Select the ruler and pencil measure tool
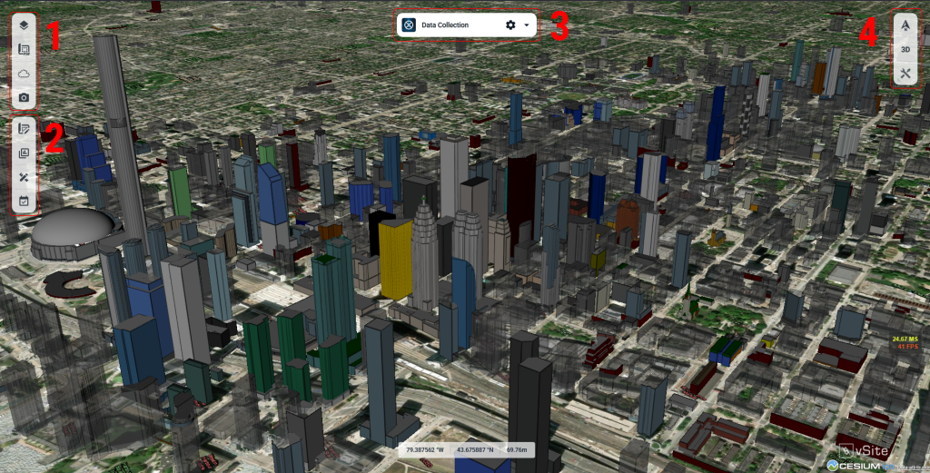Screen dimensions: 930x473 point(24,177)
